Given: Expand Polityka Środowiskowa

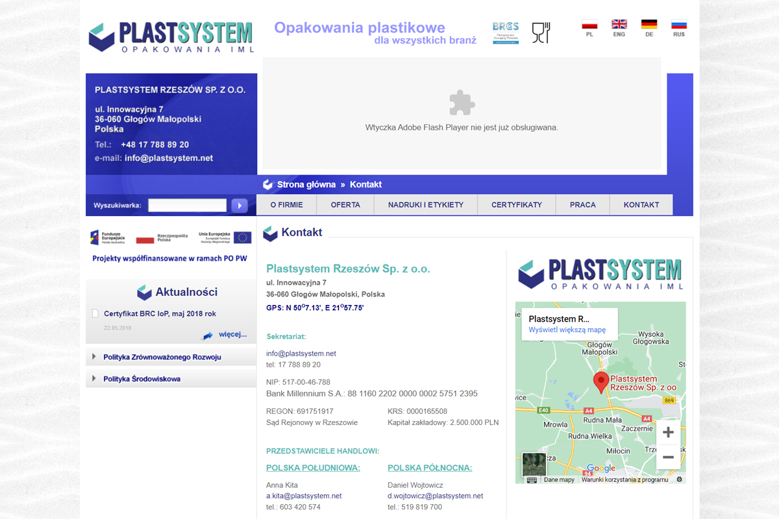Looking at the screenshot, I should click(142, 379).
